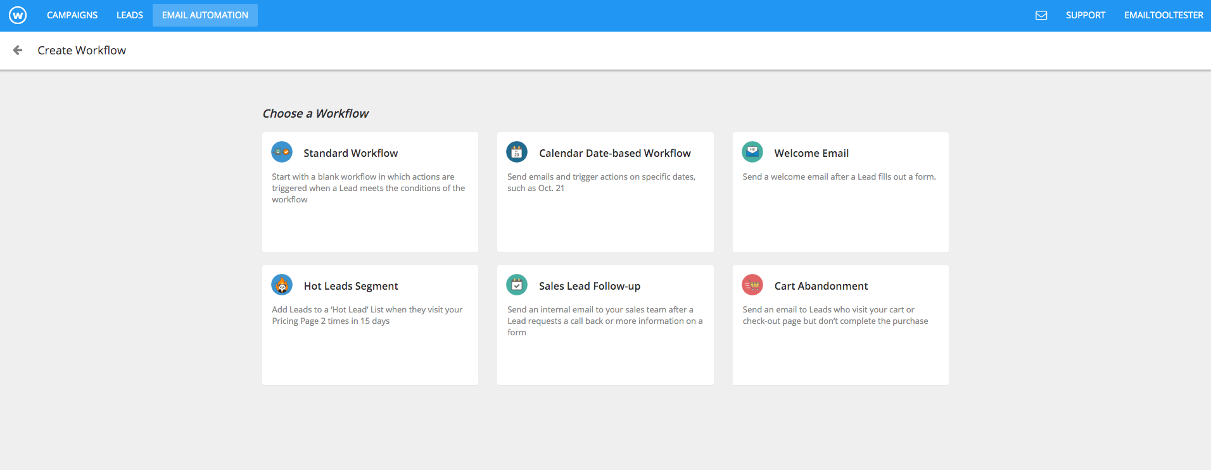Viewport: 1211px width, 470px height.
Task: Click the Welcome Email envelope icon
Action: click(x=752, y=152)
